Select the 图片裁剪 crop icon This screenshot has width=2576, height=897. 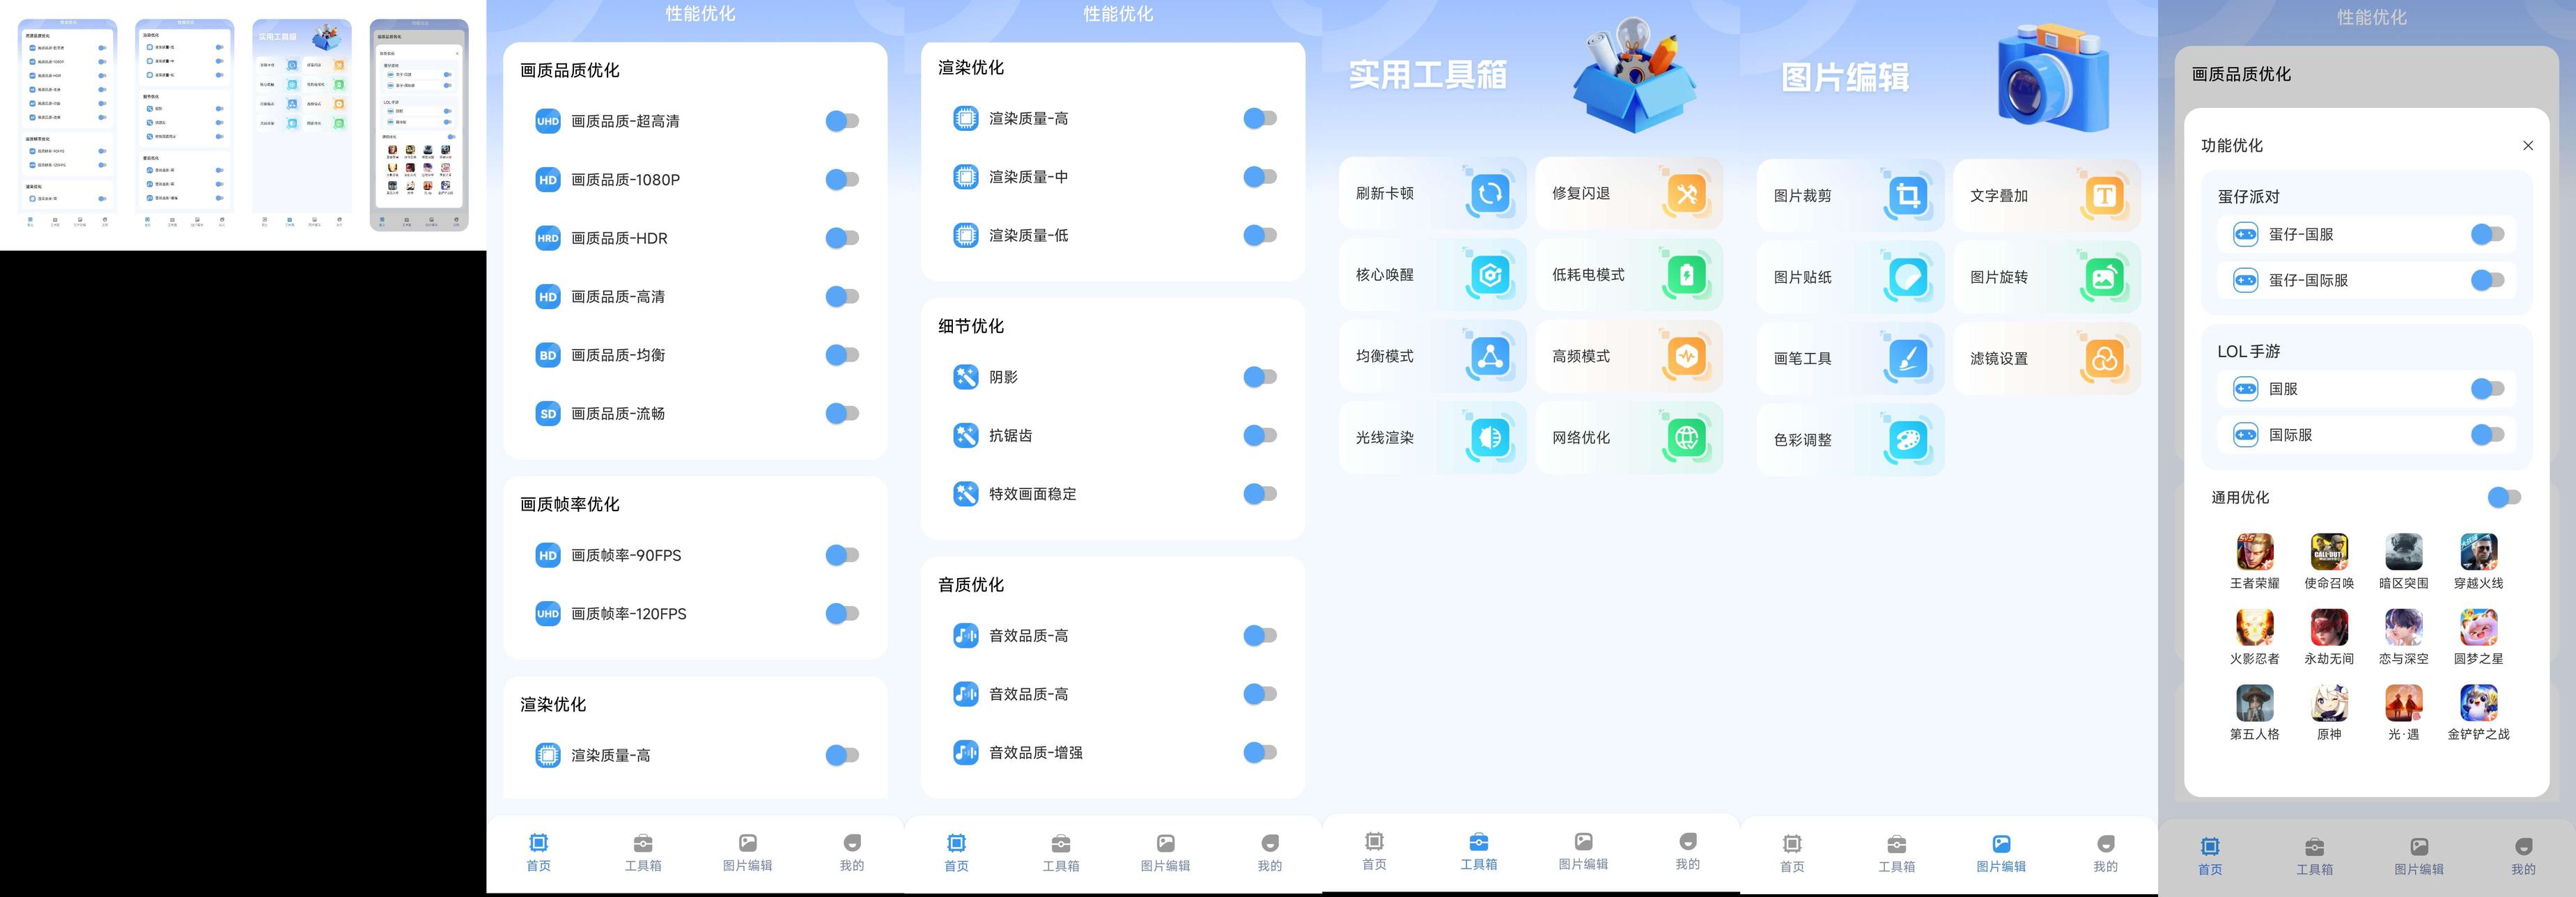pos(1907,195)
